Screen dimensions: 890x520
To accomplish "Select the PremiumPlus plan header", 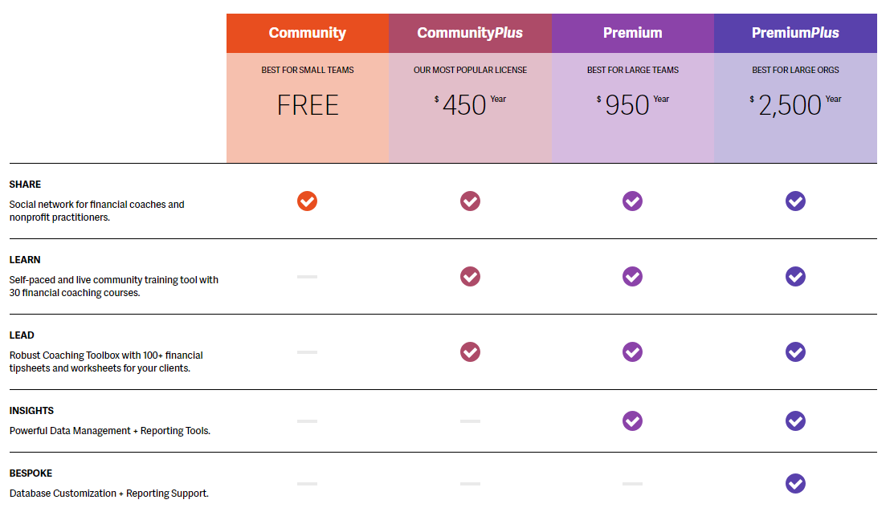I will click(795, 33).
